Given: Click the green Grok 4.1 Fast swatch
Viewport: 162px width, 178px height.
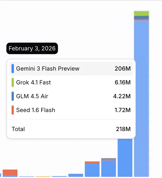Looking at the screenshot, I should pyautogui.click(x=13, y=82).
